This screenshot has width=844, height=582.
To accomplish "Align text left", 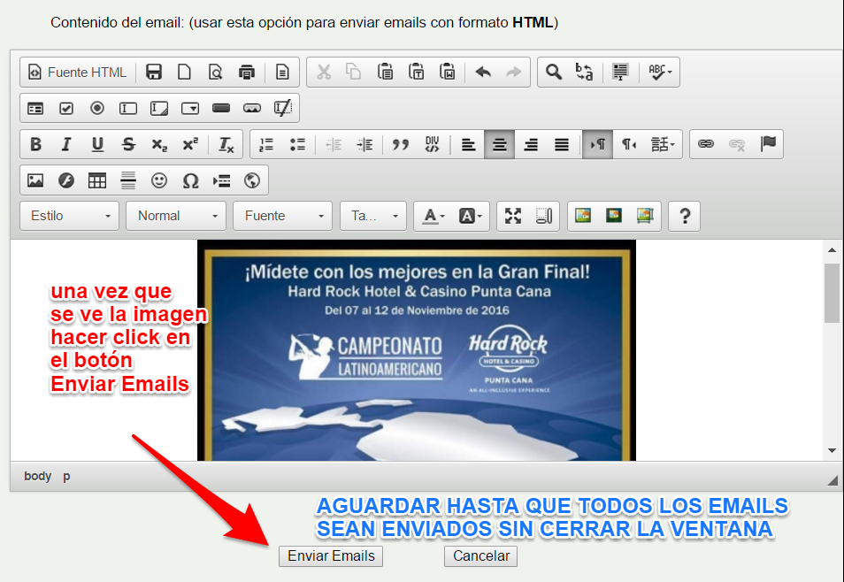I will click(x=468, y=144).
